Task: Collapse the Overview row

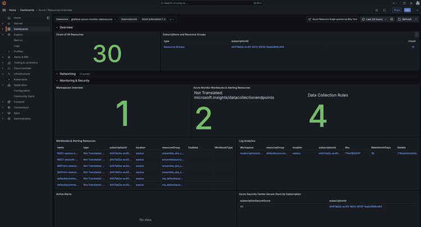Action: pyautogui.click(x=66, y=28)
